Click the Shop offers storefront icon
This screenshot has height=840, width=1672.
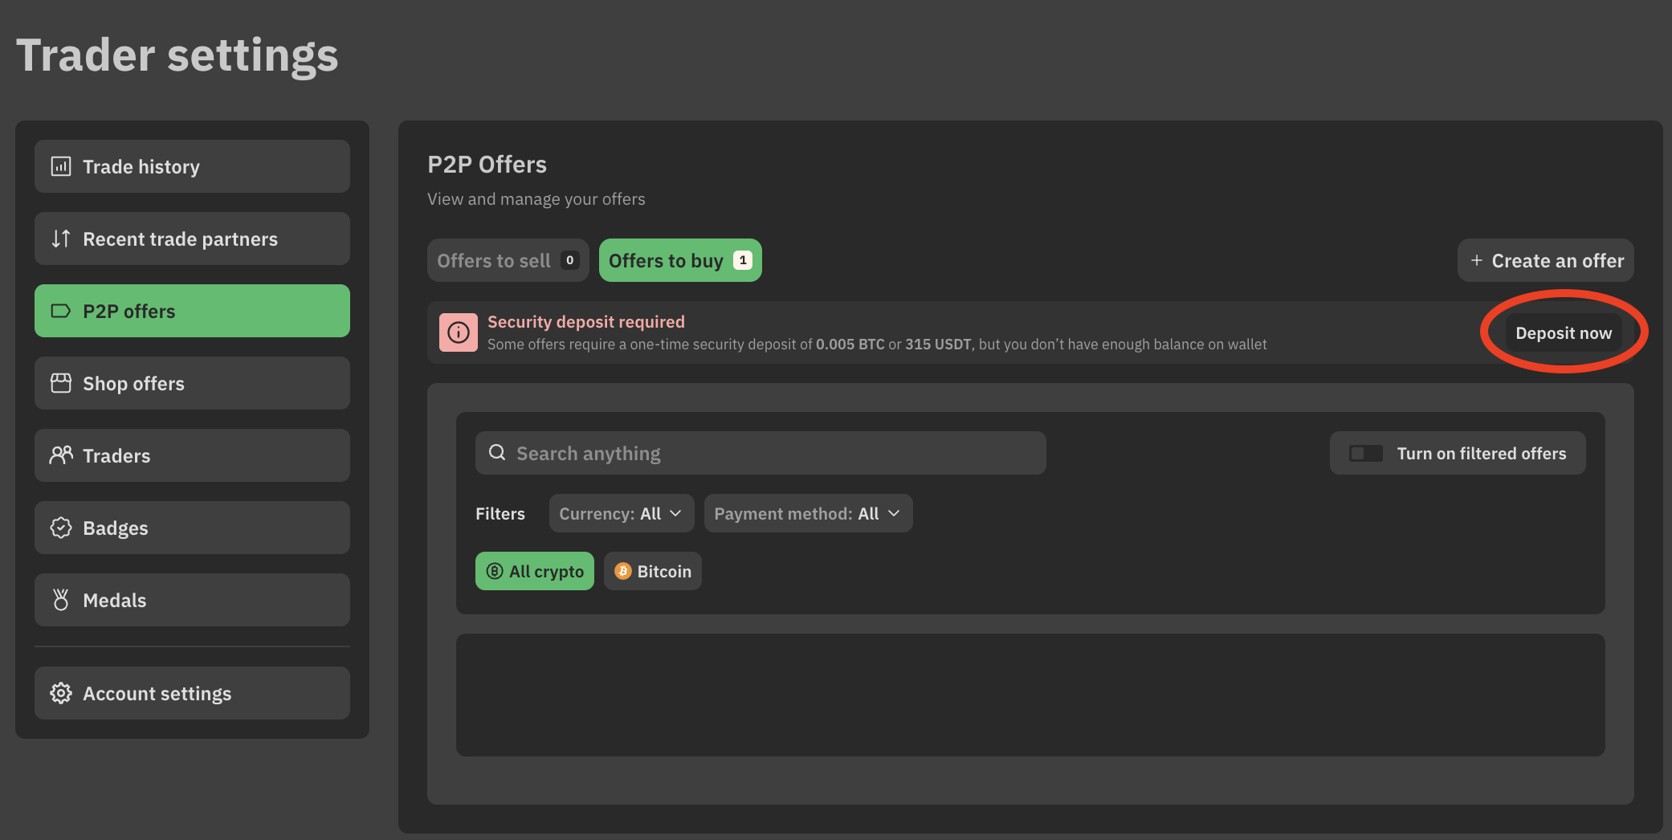click(x=61, y=383)
